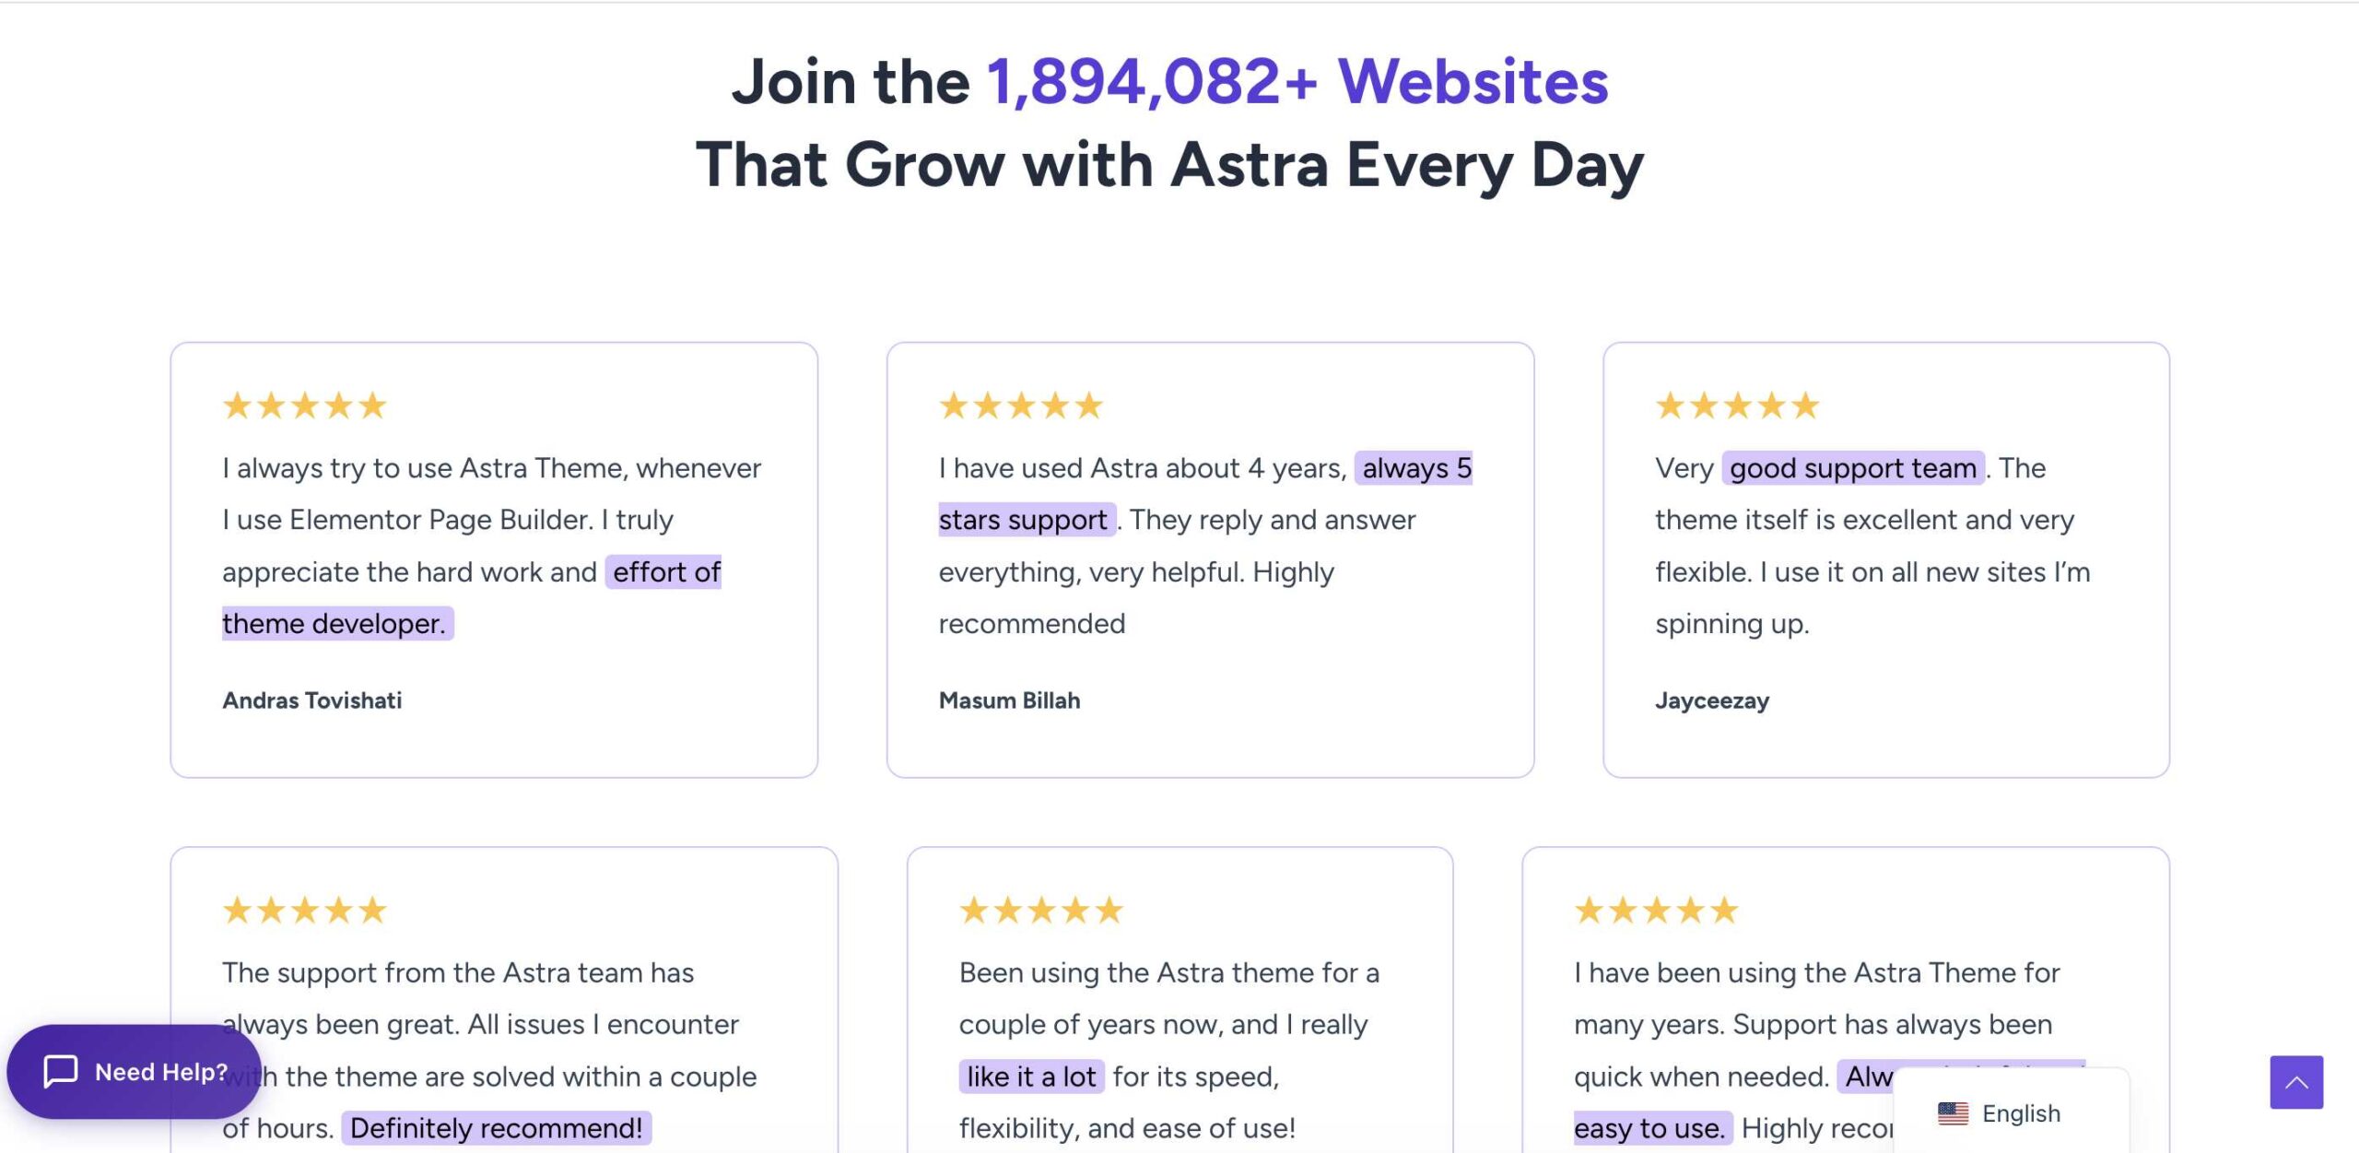Click star rating in Andras Tovishati review

coord(304,406)
